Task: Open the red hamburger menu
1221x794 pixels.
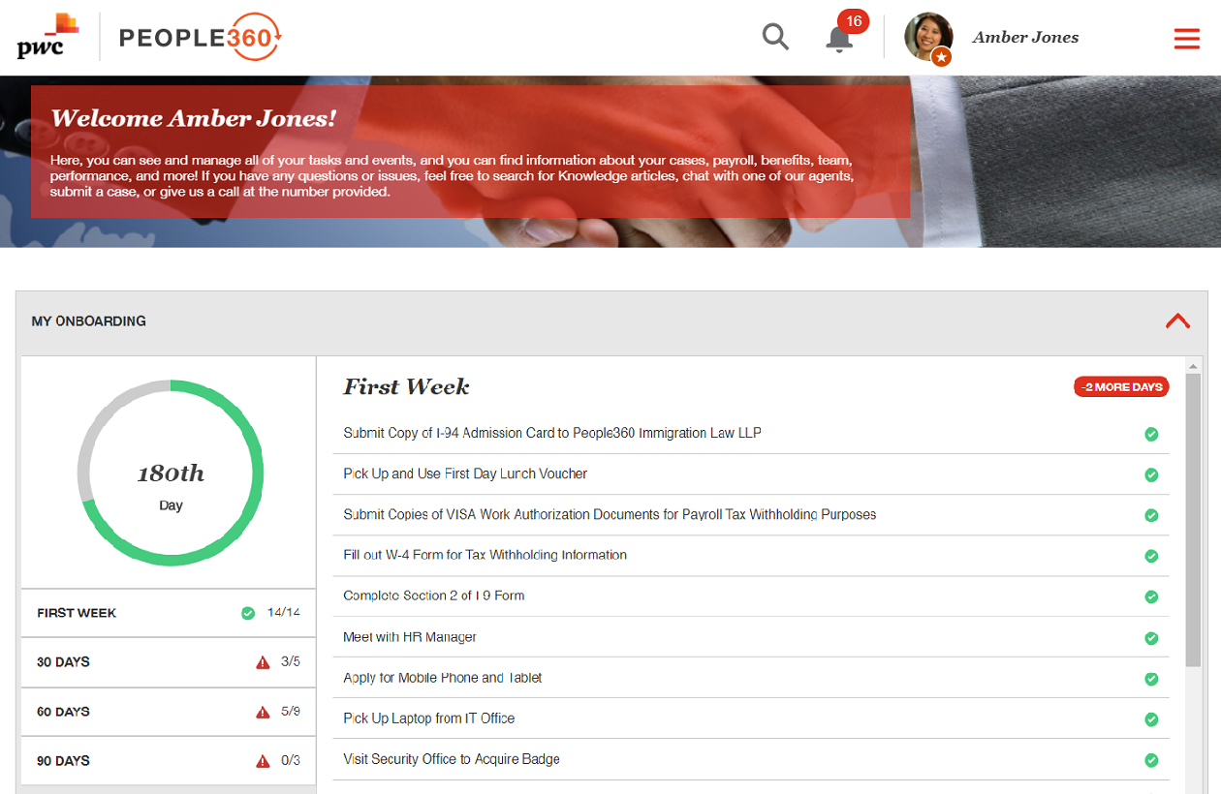Action: [x=1186, y=39]
